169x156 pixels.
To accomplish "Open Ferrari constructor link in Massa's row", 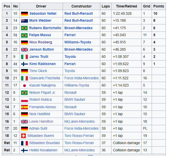I will [x=70, y=35].
